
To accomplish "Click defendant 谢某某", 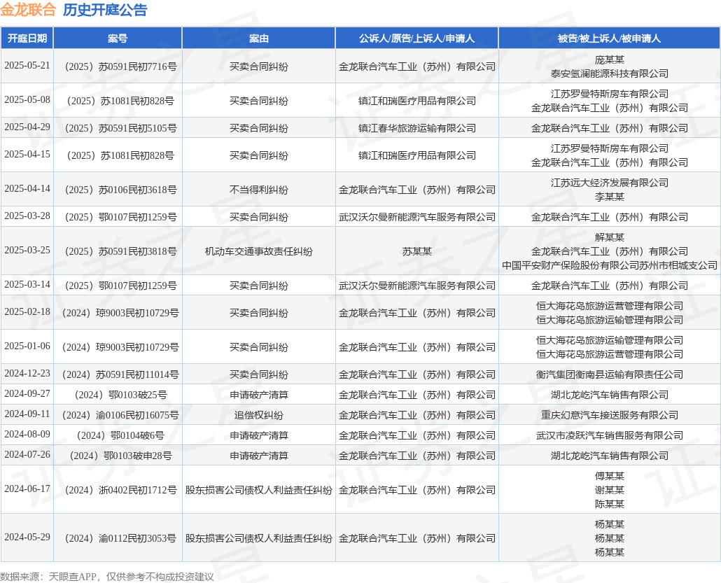I will pos(609,490).
